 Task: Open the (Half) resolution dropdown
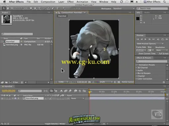pos(106,82)
